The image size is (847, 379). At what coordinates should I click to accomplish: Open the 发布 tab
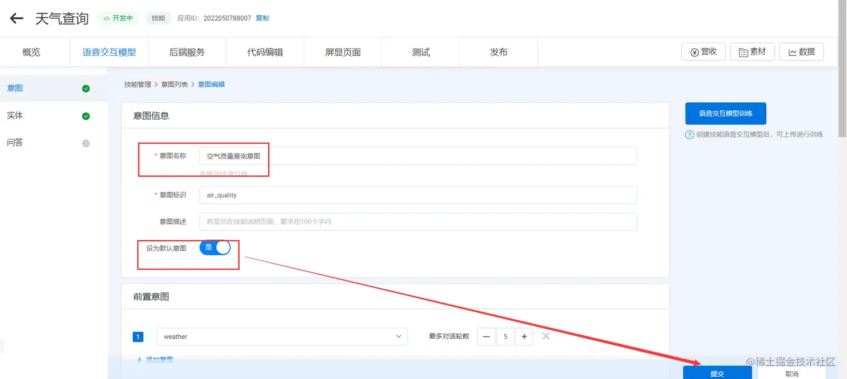[x=499, y=52]
